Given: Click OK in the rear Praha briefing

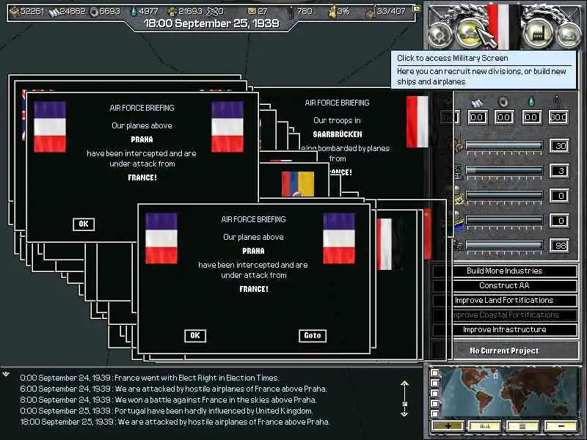Looking at the screenshot, I should 84,224.
